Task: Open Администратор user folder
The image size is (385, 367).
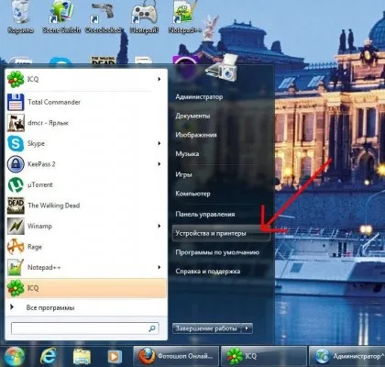Action: click(x=199, y=97)
